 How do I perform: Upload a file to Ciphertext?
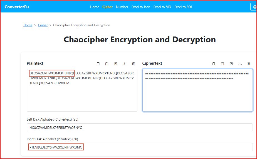[x=231, y=64]
